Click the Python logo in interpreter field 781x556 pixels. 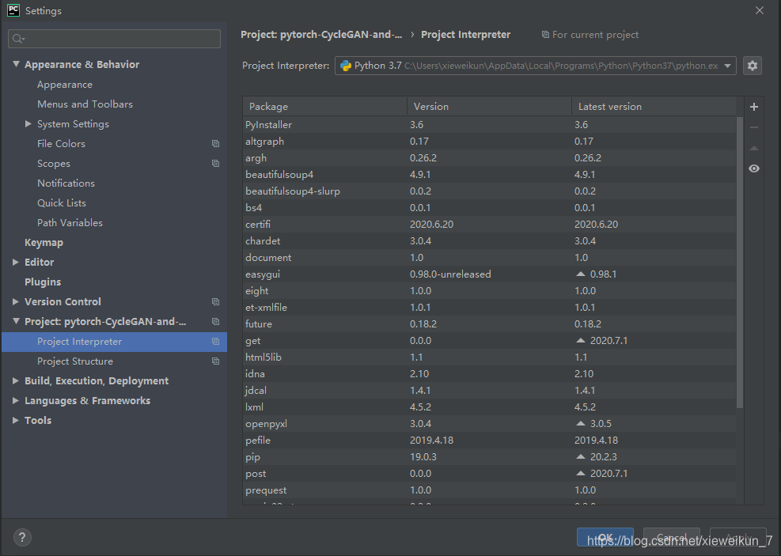[x=346, y=66]
